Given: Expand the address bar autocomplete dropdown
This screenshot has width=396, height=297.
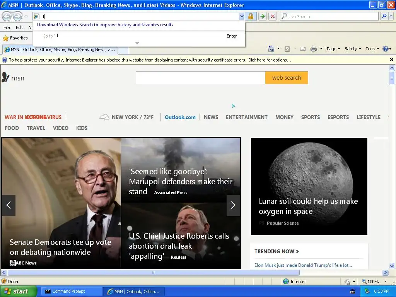Looking at the screenshot, I should pyautogui.click(x=242, y=16).
